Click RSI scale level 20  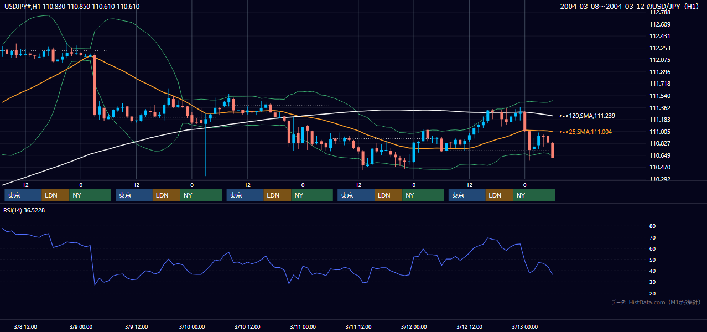652,293
